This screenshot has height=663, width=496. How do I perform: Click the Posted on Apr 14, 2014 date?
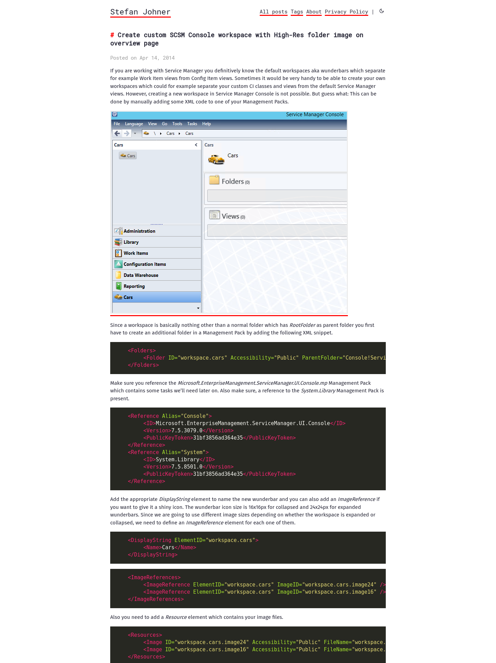point(142,58)
